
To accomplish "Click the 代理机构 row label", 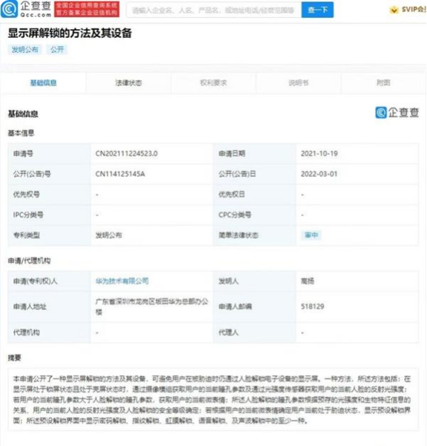I will (x=27, y=332).
